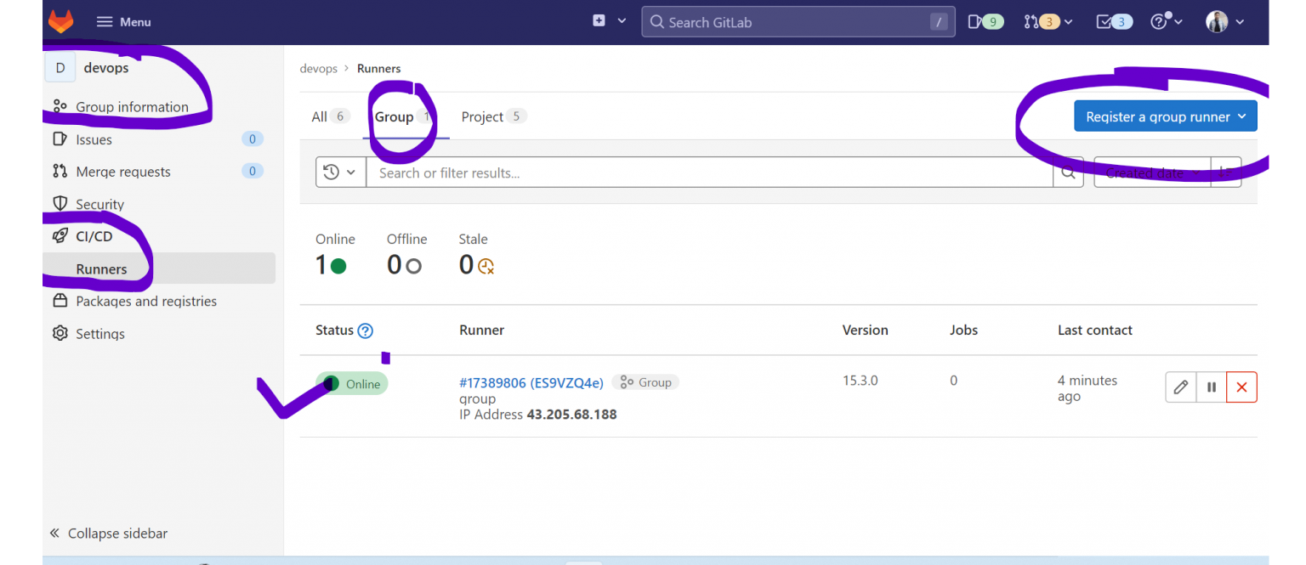Viewport: 1306px width, 565px height.
Task: Switch to the Project runners tab
Action: pyautogui.click(x=492, y=116)
